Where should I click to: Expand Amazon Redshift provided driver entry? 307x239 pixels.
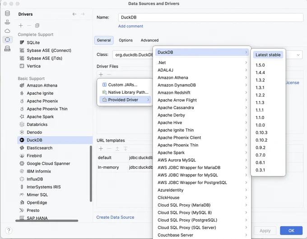(202, 92)
